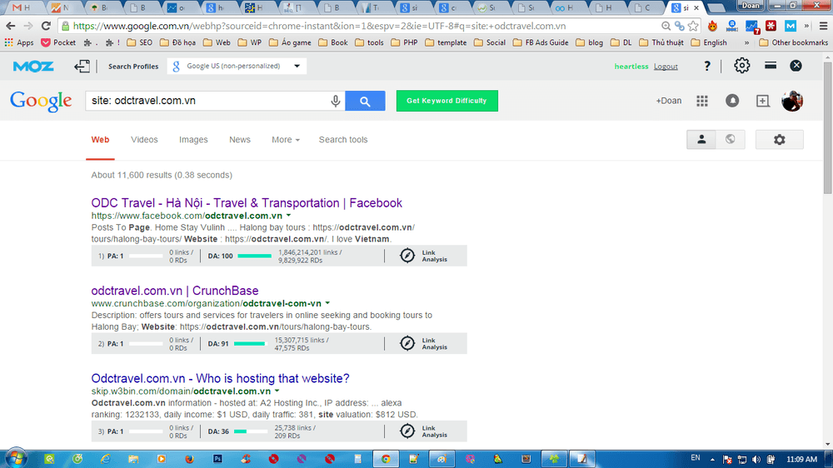The image size is (833, 468).
Task: Click the +Doan Google profile link
Action: (668, 101)
